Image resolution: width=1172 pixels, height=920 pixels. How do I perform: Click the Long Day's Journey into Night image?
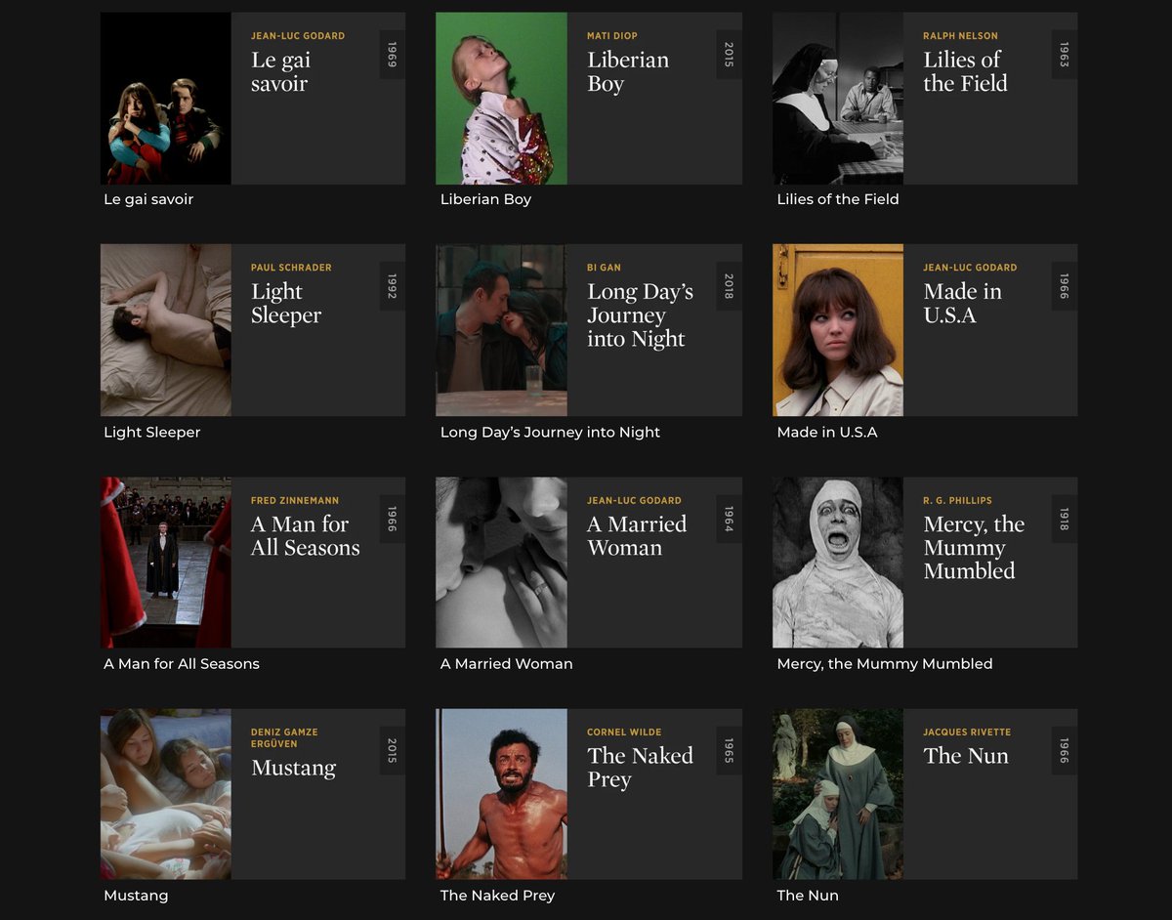pyautogui.click(x=501, y=330)
